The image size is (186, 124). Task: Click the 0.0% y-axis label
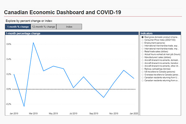pos(9,89)
